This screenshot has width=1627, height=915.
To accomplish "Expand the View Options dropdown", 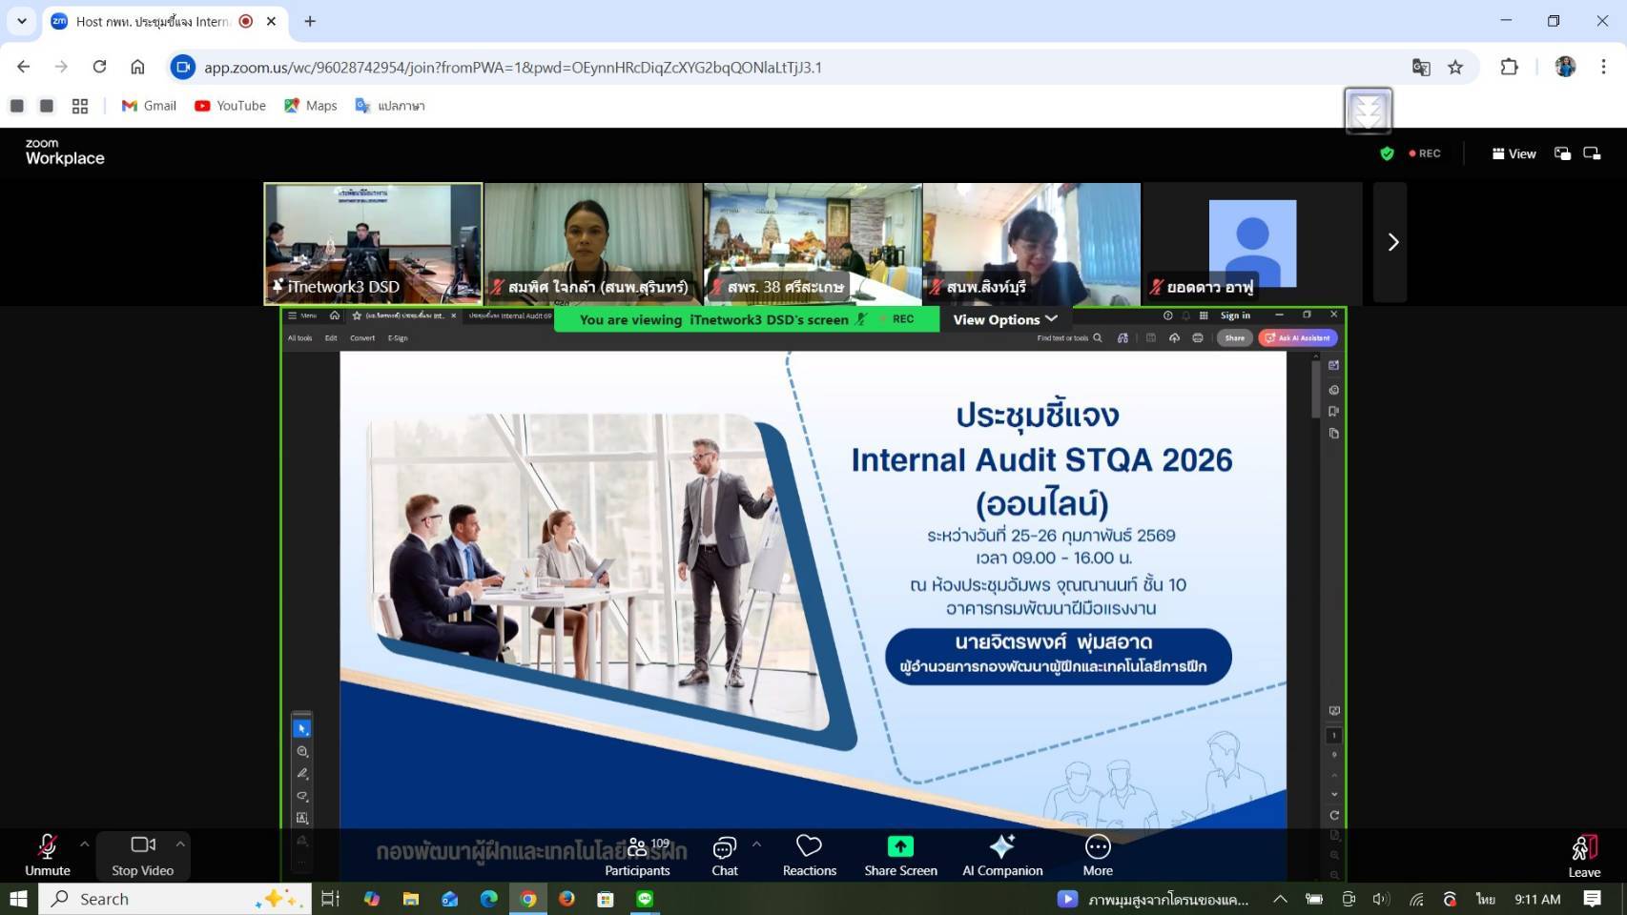I will pos(1005,319).
